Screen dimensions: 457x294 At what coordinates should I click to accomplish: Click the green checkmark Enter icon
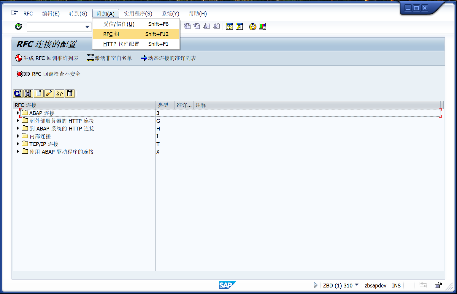pyautogui.click(x=18, y=27)
